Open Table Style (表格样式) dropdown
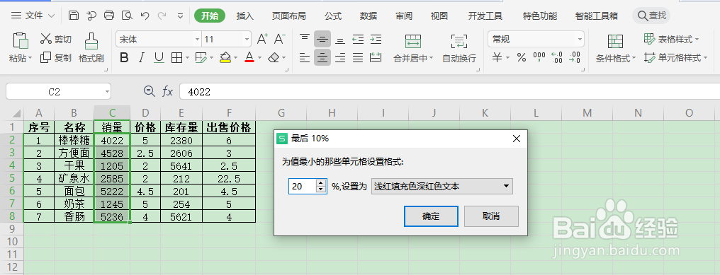720x275 pixels. (672, 40)
